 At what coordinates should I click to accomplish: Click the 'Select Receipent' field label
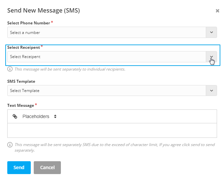pos(23,47)
